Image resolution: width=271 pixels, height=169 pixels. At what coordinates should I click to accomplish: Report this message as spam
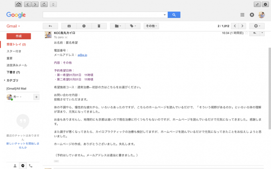coord(84,26)
